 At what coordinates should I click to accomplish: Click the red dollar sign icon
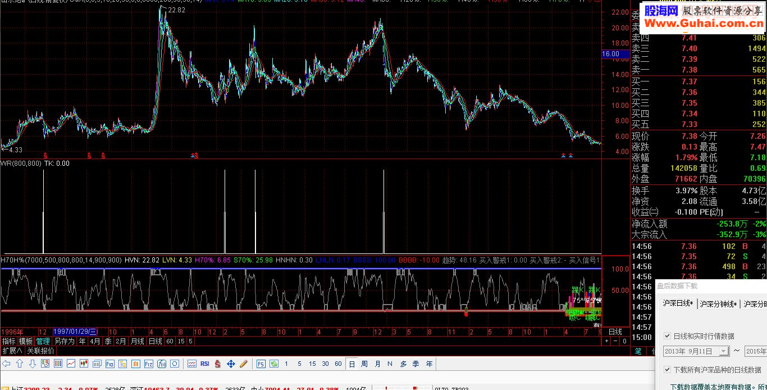(x=217, y=364)
